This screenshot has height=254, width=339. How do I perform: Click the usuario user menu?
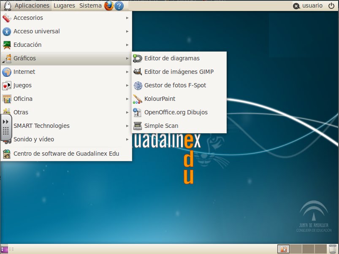click(312, 5)
